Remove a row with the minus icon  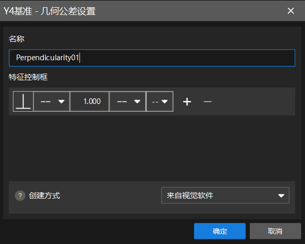tap(207, 101)
